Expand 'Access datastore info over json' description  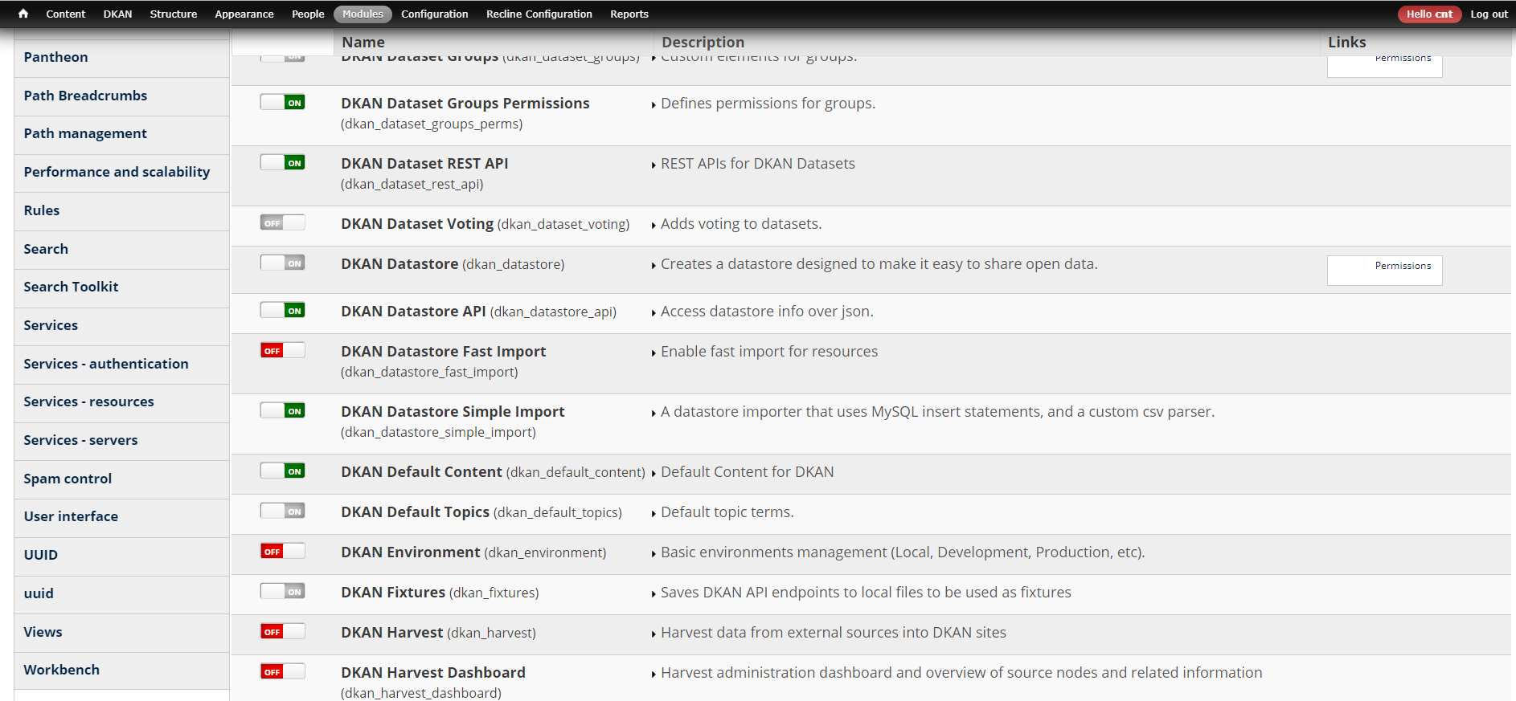pos(762,312)
